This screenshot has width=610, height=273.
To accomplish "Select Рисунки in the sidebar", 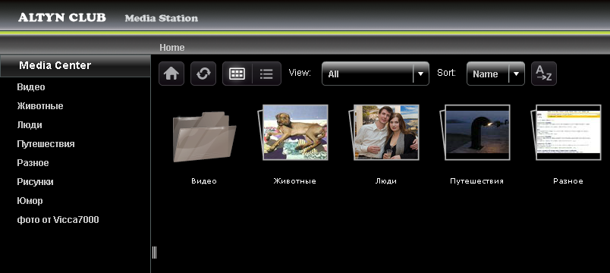I will pyautogui.click(x=35, y=182).
